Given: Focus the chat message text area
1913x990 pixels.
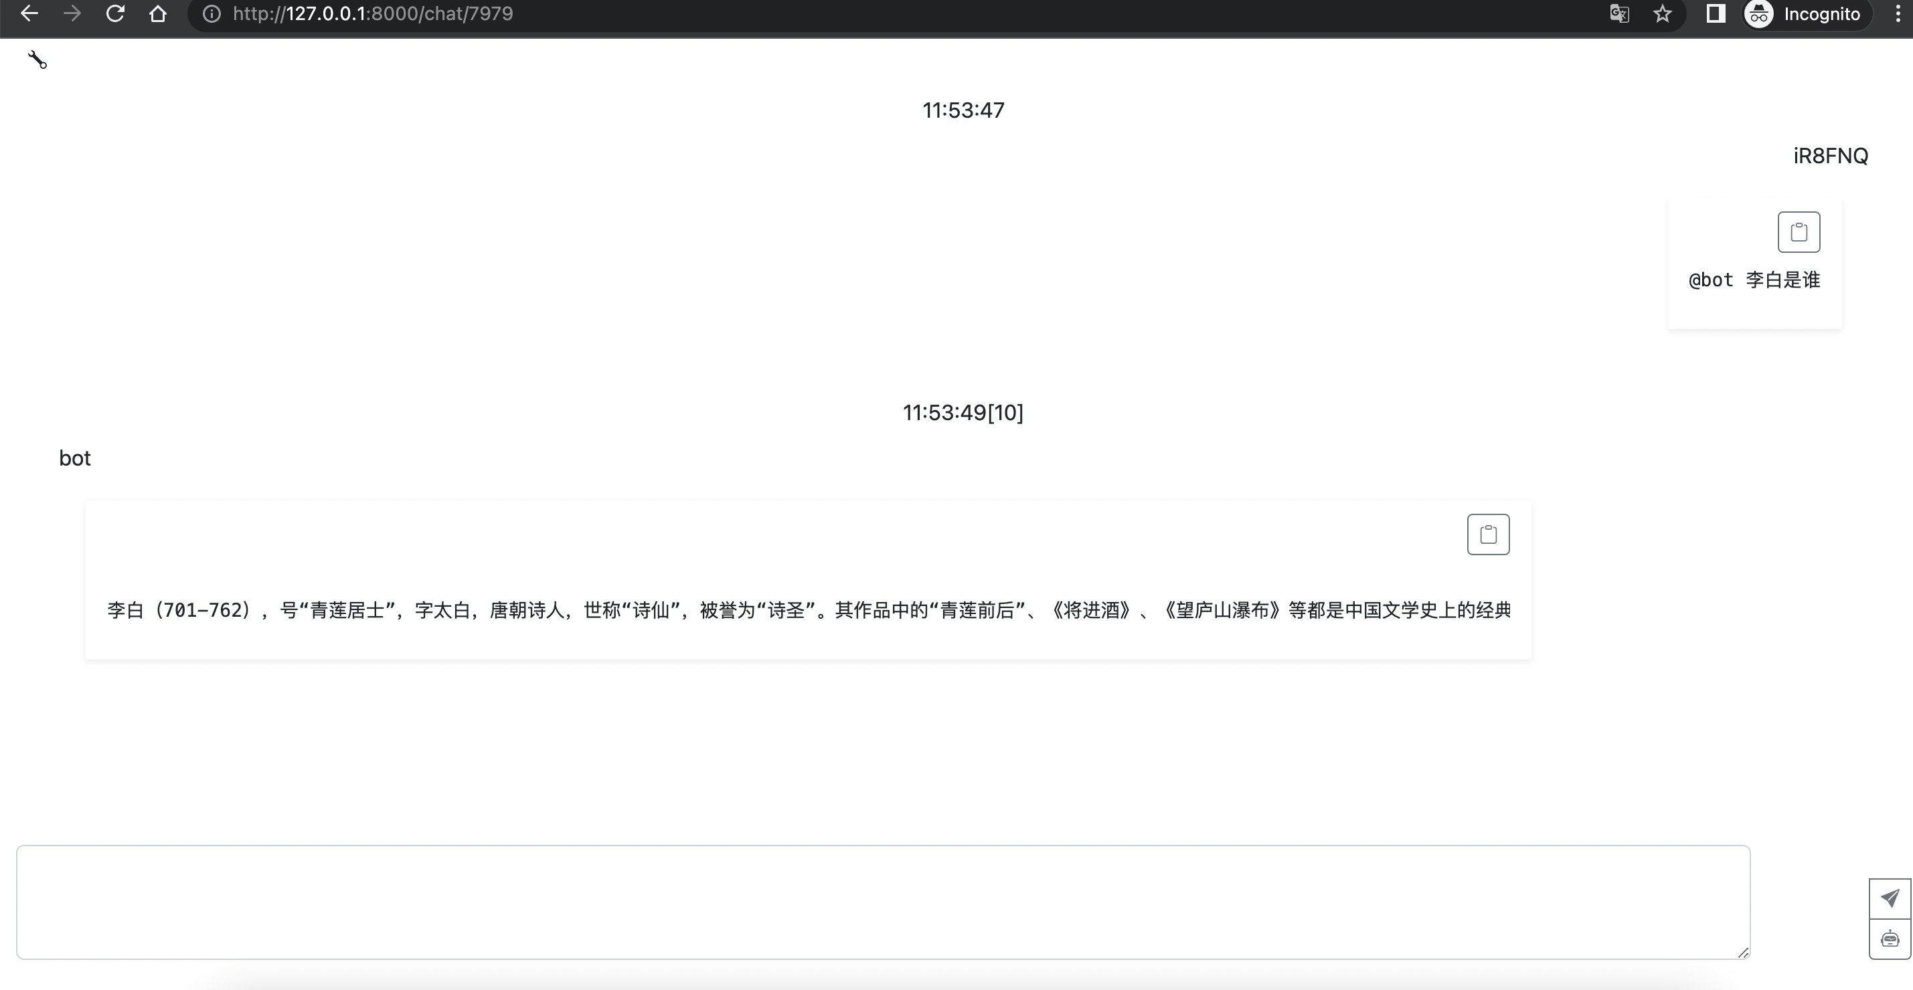Looking at the screenshot, I should tap(882, 902).
